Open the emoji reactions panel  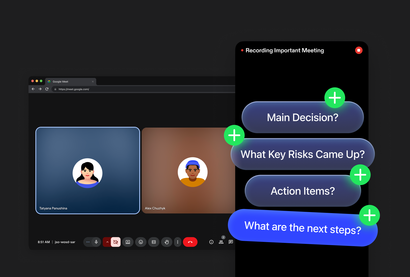141,242
